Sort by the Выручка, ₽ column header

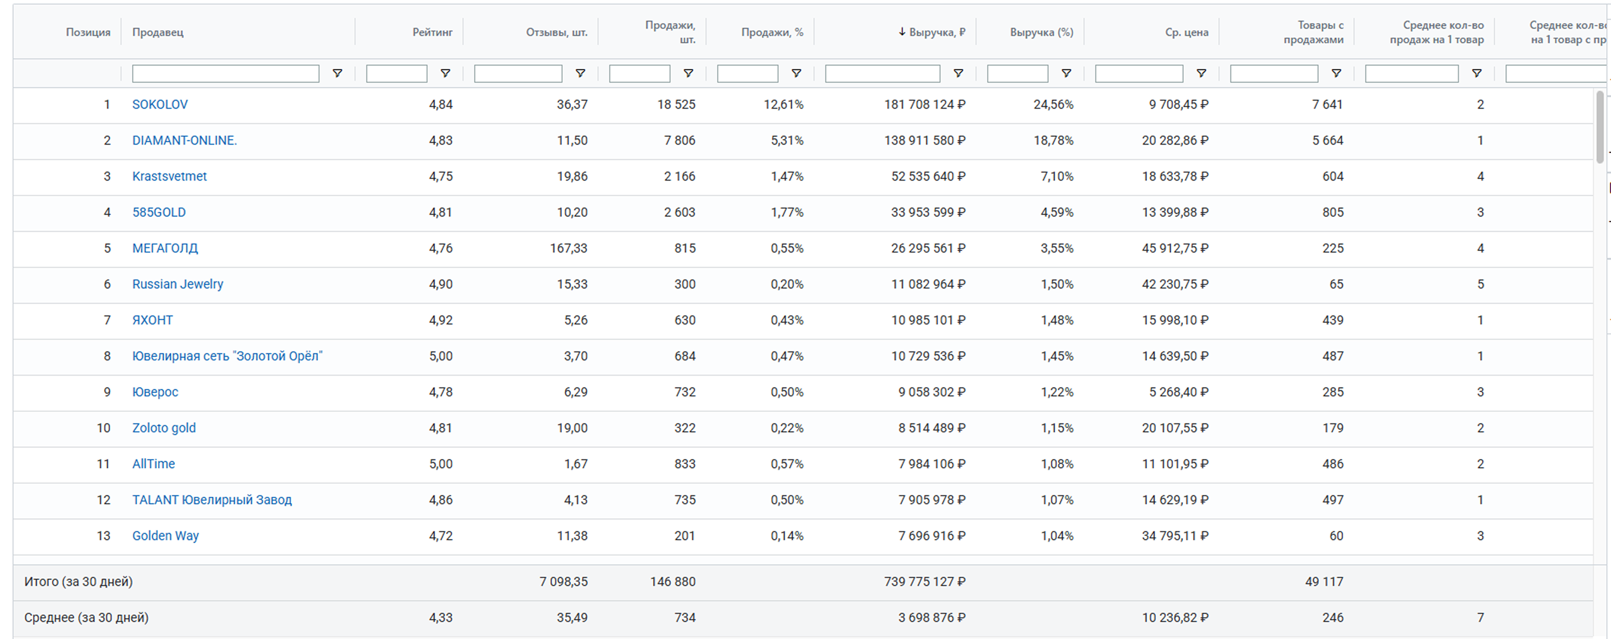click(x=936, y=32)
